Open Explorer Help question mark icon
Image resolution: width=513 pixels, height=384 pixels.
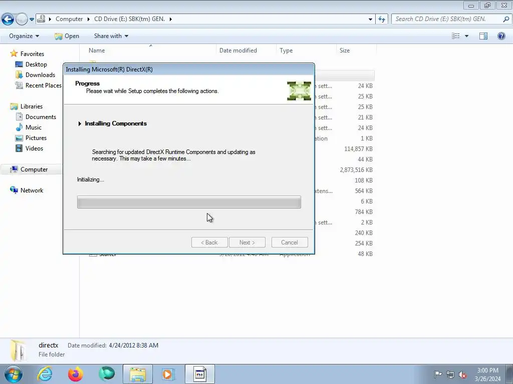point(501,36)
